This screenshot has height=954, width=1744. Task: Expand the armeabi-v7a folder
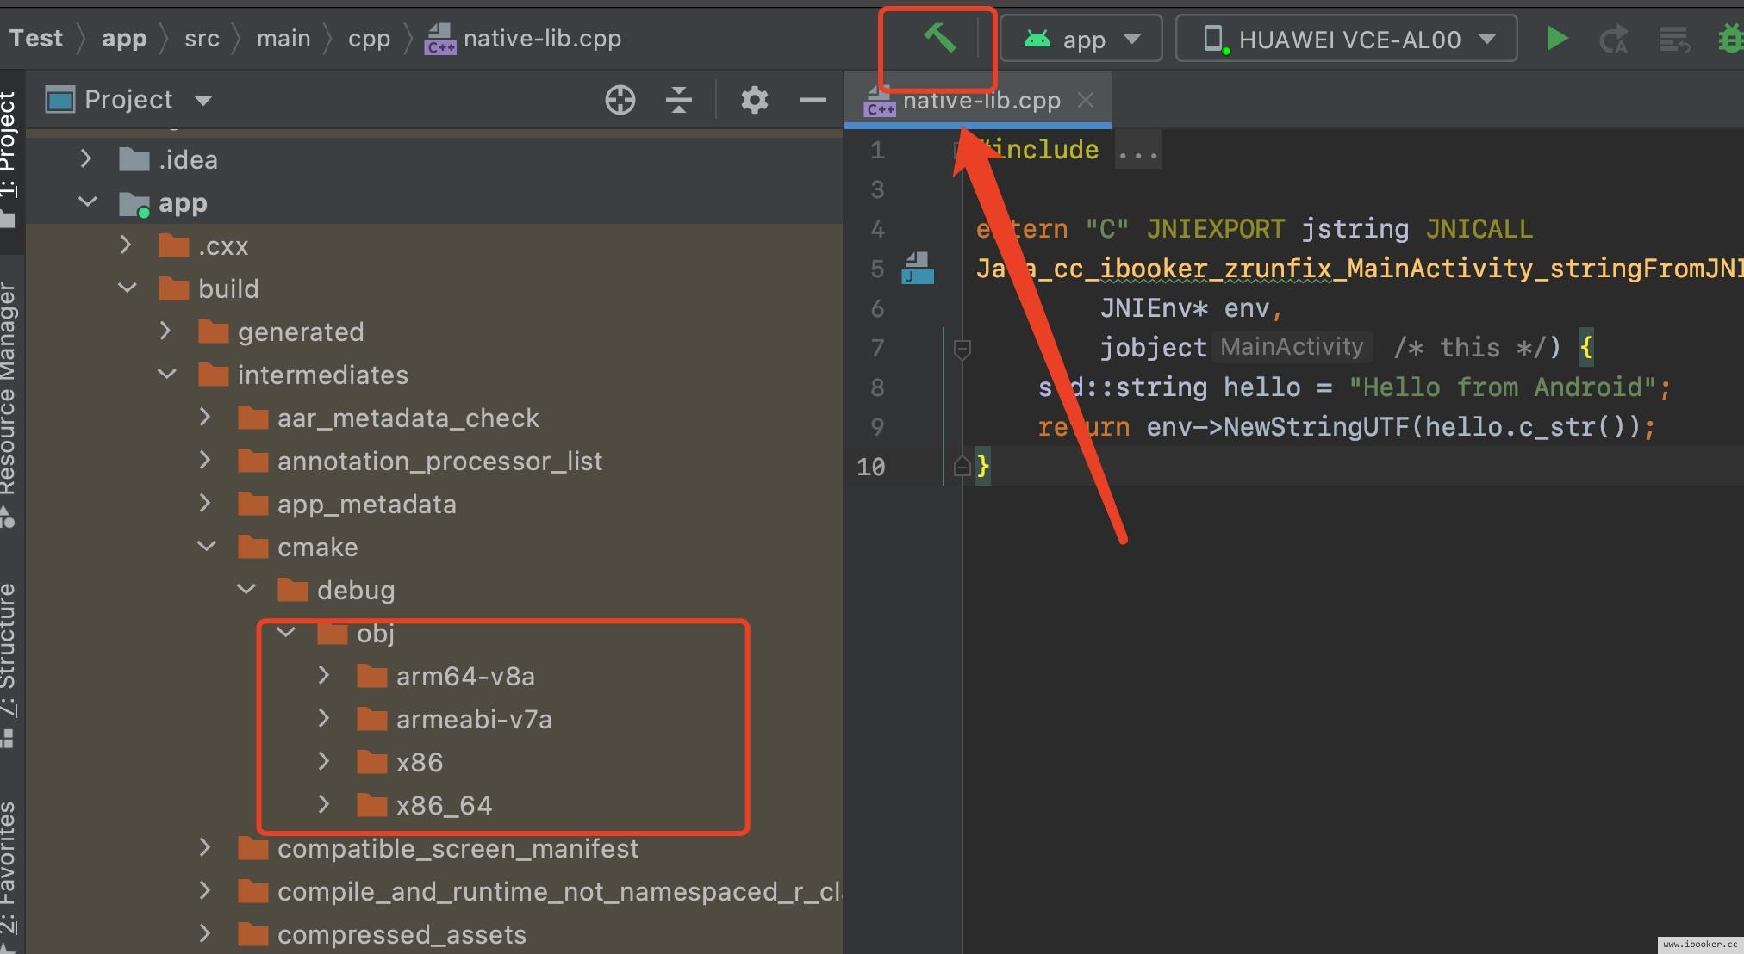click(x=324, y=718)
